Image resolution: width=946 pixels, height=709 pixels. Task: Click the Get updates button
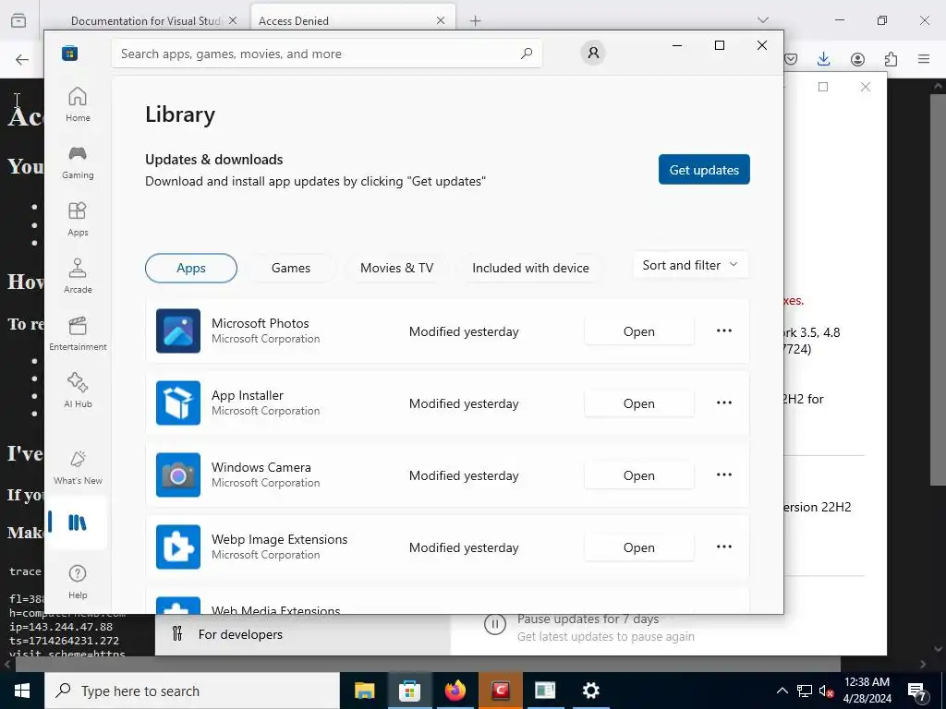point(704,170)
